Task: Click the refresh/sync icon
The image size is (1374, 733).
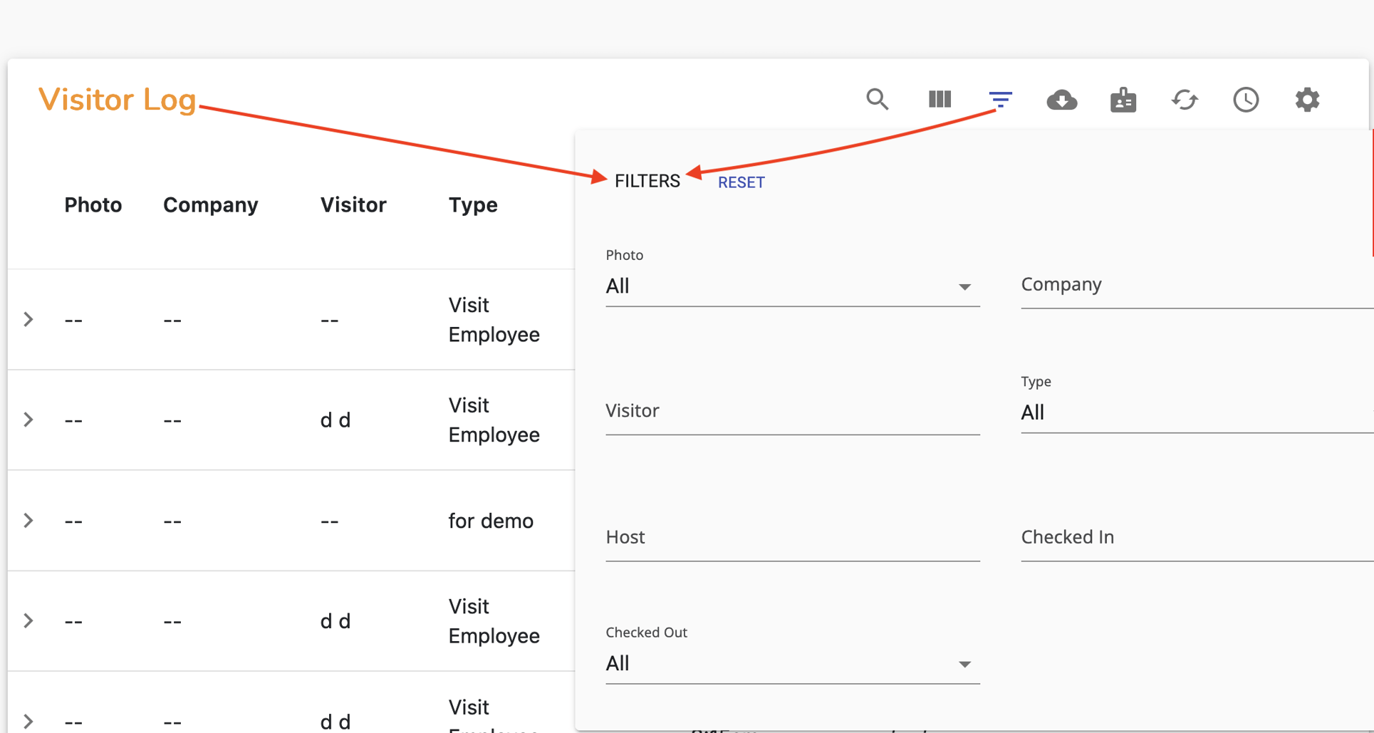Action: (1185, 100)
